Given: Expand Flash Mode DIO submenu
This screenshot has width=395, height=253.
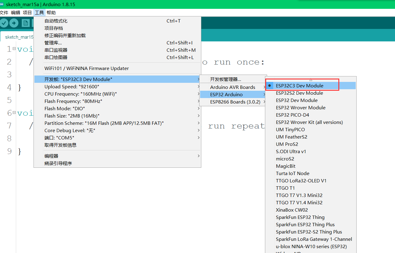Looking at the screenshot, I should pos(117,109).
